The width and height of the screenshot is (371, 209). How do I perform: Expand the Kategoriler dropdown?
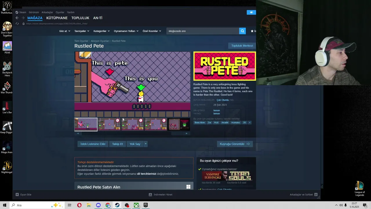[101, 31]
